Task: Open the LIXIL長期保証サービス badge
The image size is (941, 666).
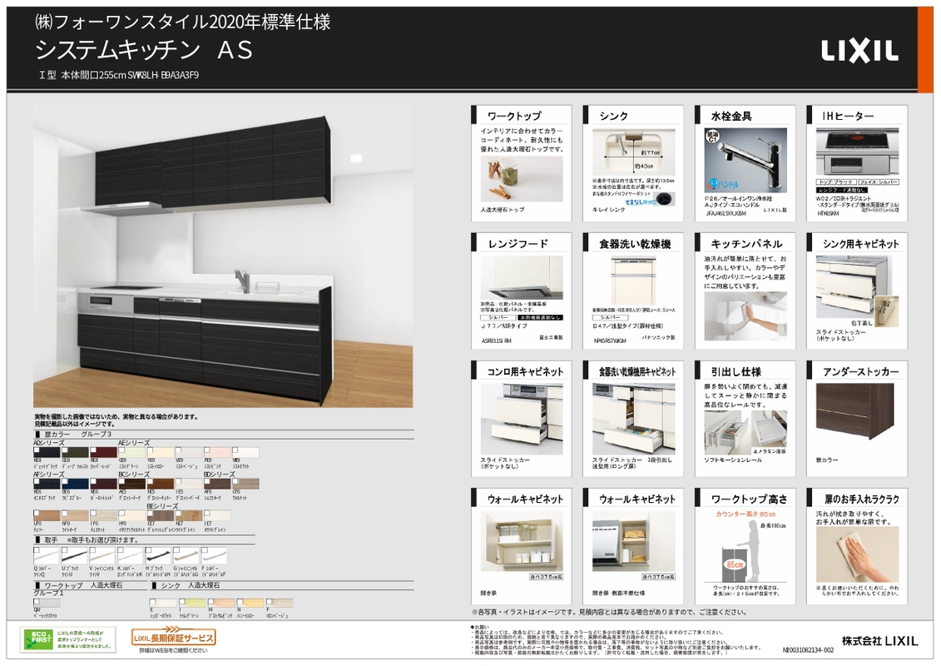Action: click(174, 638)
